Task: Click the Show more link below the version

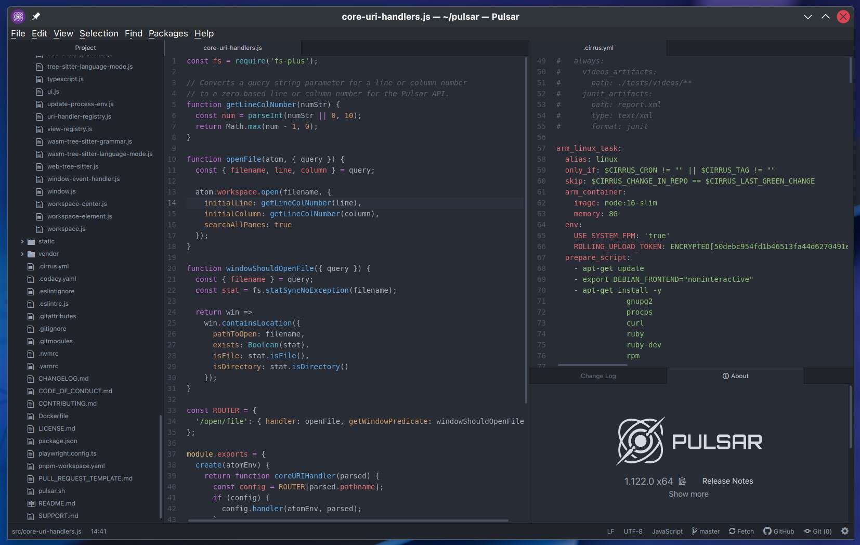Action: tap(688, 494)
